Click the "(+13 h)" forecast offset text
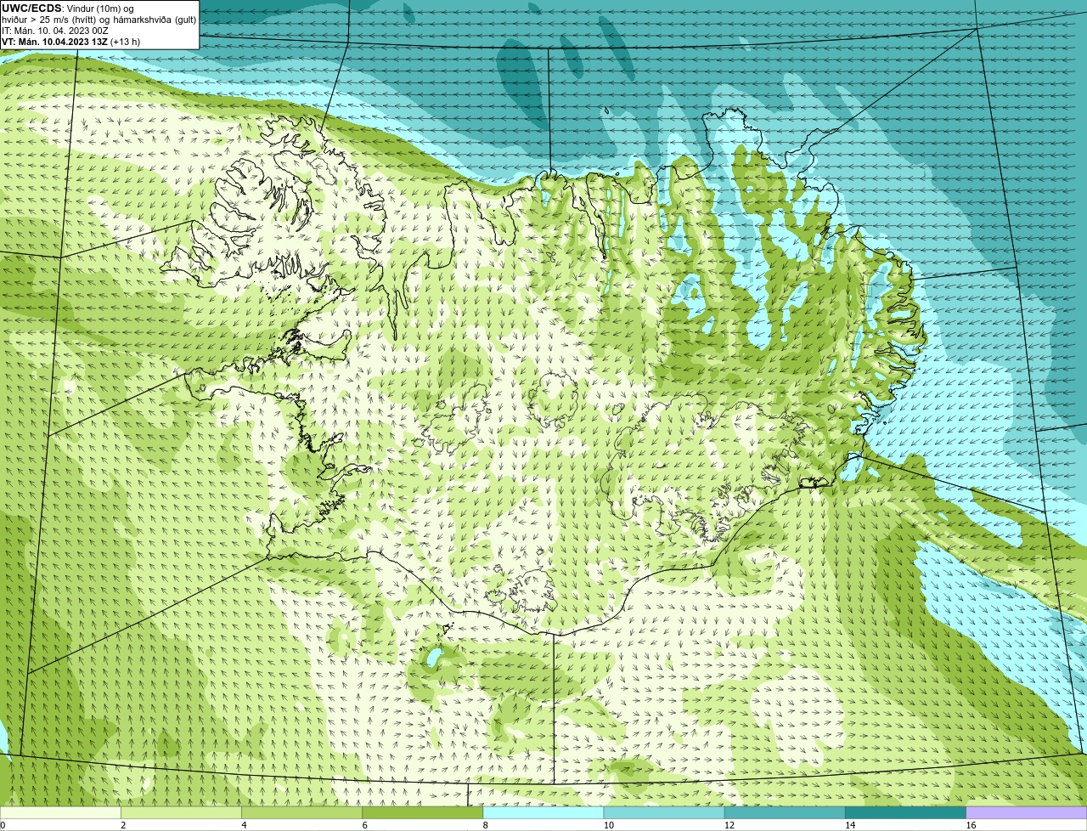This screenshot has height=831, width=1087. tap(125, 42)
